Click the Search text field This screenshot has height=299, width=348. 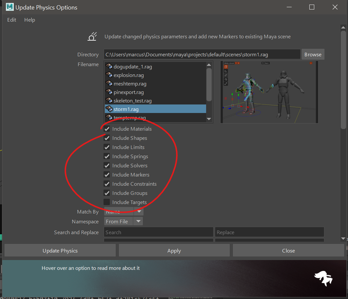[159, 232]
